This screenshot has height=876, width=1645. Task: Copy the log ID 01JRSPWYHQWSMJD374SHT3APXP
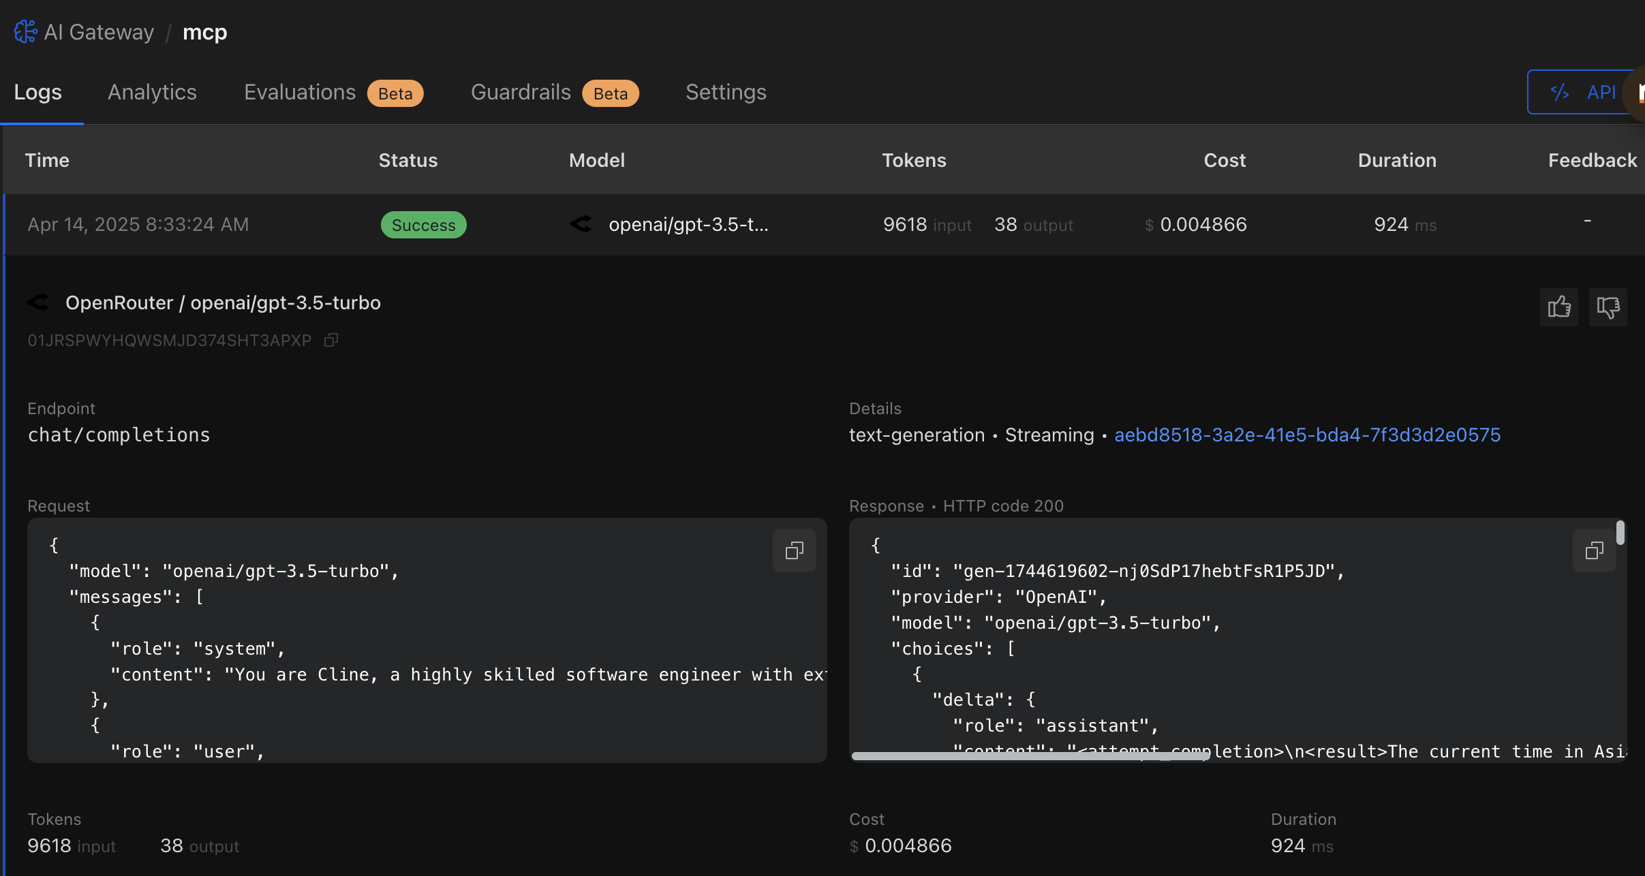pyautogui.click(x=331, y=340)
